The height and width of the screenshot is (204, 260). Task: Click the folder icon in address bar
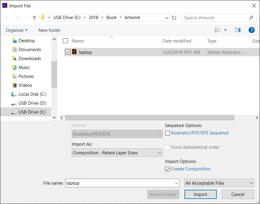pyautogui.click(x=43, y=17)
